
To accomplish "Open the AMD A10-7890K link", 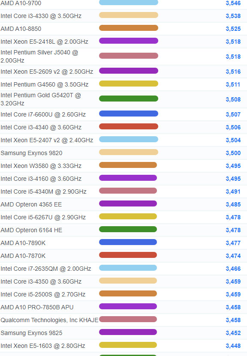I will tap(23, 243).
